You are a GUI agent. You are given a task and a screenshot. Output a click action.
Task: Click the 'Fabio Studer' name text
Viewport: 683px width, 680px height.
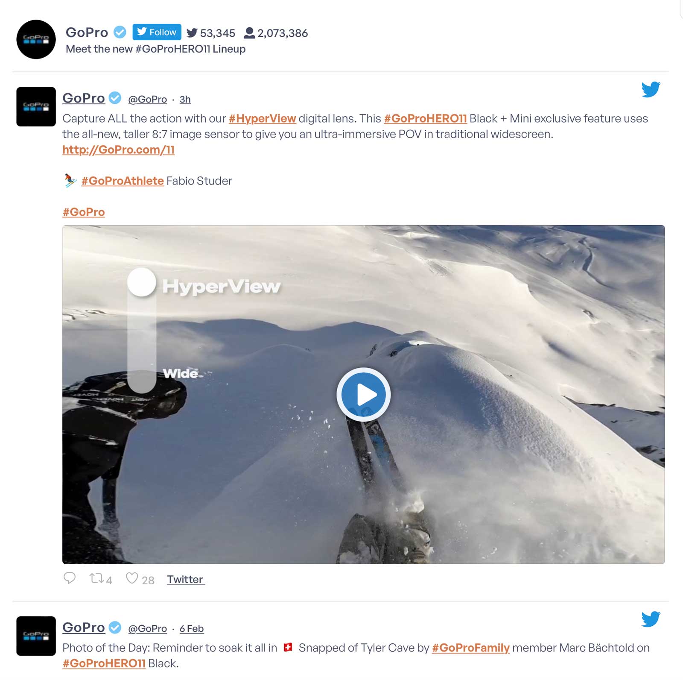pyautogui.click(x=199, y=181)
